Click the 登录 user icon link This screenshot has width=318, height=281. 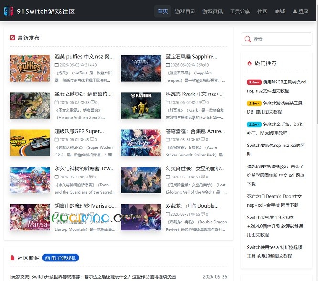300,11
